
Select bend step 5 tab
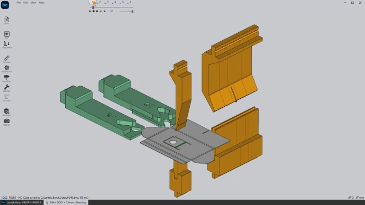pos(122,2)
